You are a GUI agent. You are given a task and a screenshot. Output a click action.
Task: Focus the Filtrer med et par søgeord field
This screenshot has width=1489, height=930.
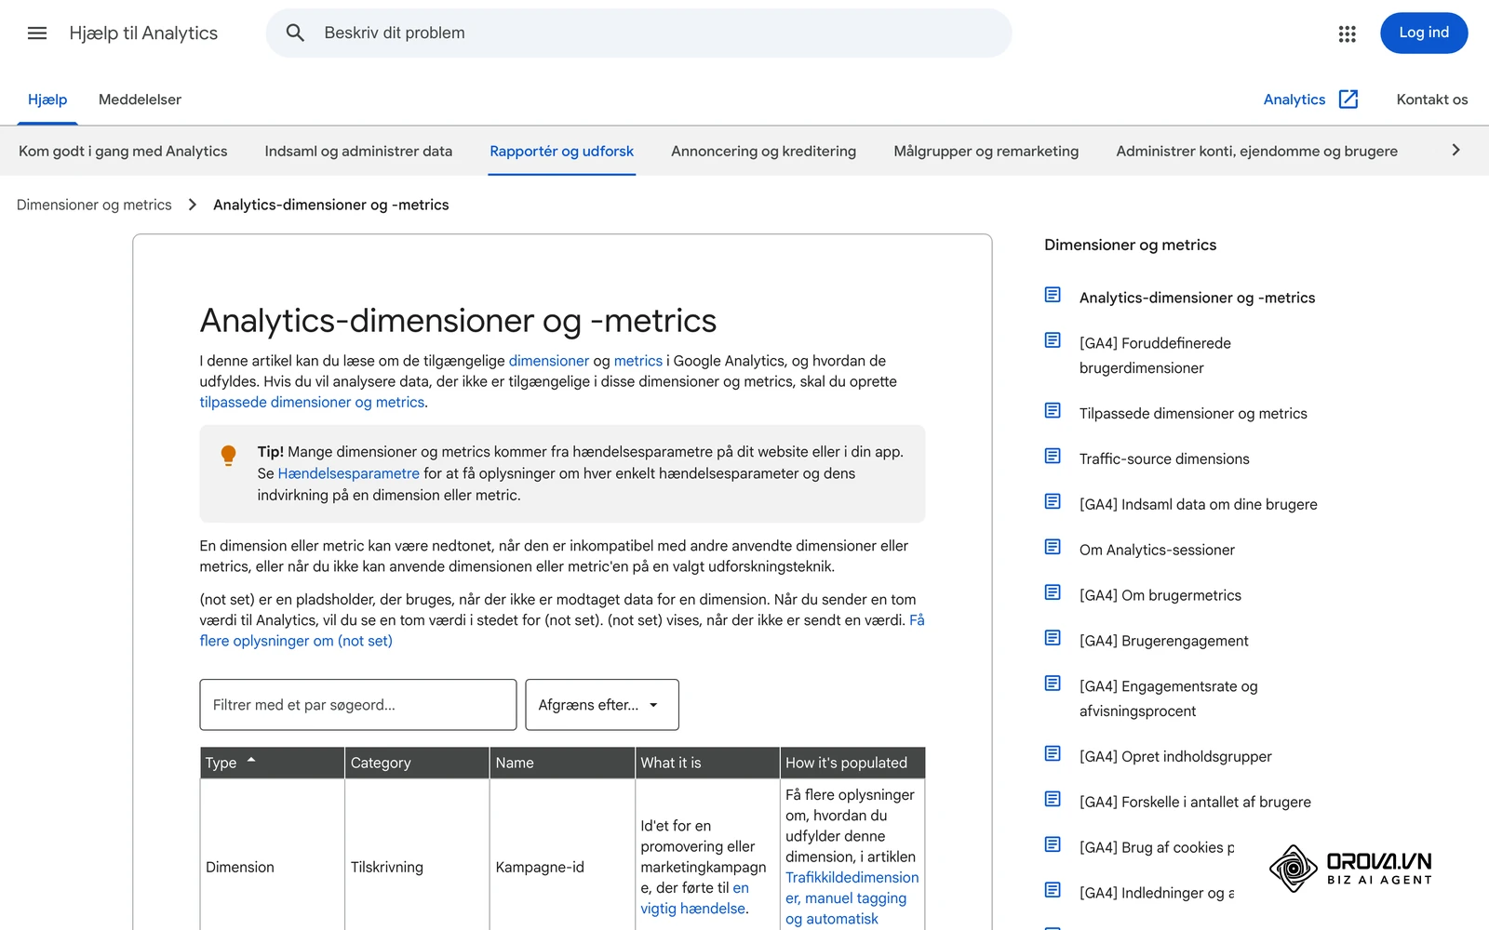point(358,705)
